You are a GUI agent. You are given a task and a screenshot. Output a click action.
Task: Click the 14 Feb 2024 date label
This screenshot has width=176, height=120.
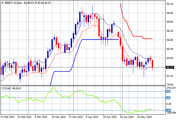8,117
